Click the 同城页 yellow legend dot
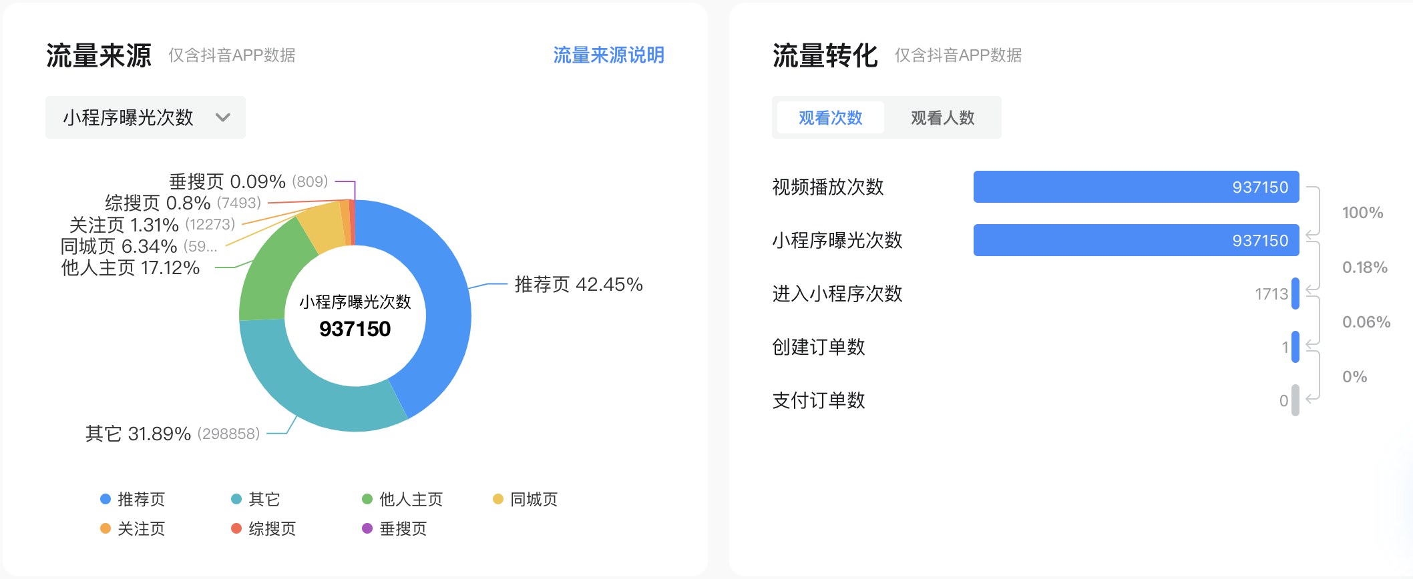The width and height of the screenshot is (1413, 579). pos(498,499)
